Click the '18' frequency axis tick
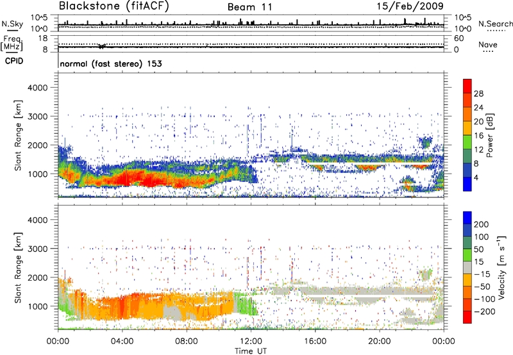 click(x=43, y=38)
